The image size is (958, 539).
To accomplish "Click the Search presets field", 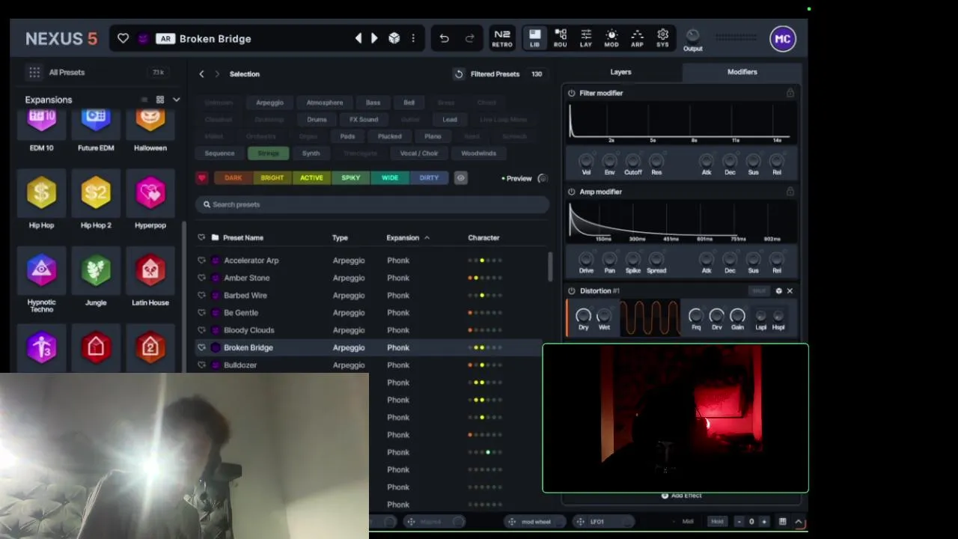I will coord(372,204).
